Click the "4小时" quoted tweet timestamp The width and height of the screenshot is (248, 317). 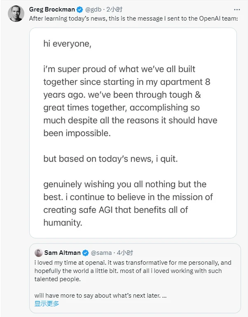pyautogui.click(x=124, y=253)
